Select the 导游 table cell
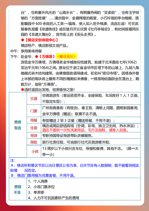 pyautogui.click(x=34, y=135)
